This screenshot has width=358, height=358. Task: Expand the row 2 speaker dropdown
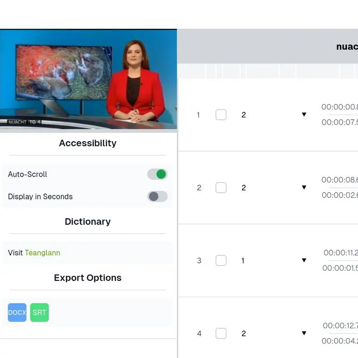(x=304, y=188)
